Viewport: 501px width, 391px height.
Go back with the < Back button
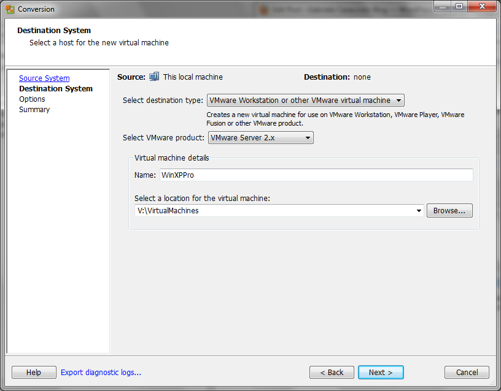pyautogui.click(x=332, y=372)
